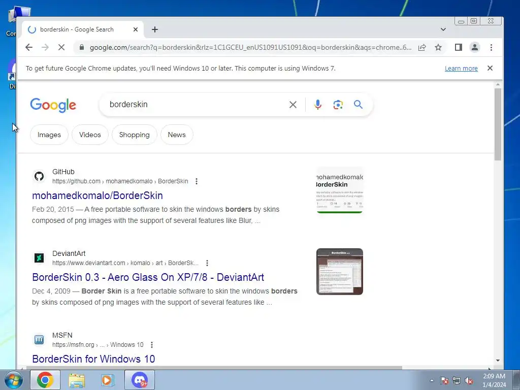Open the Windows Start menu
This screenshot has height=390, width=520.
[x=14, y=380]
